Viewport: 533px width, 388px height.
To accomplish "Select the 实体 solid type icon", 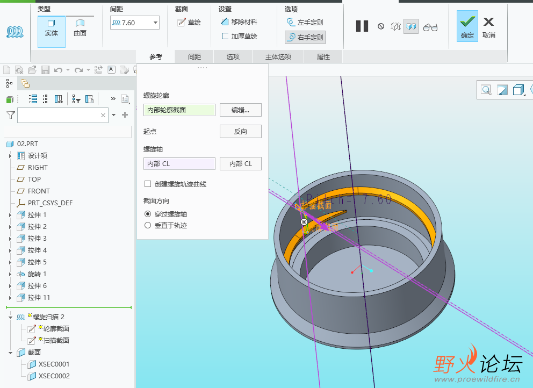I will pos(52,28).
